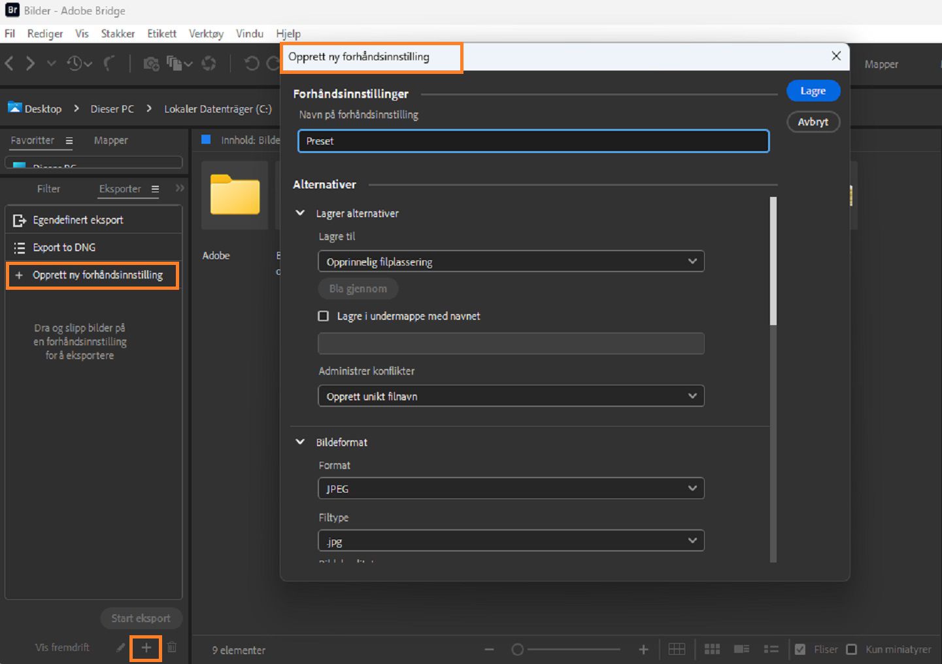
Task: Click the dialog vertical scrollbar
Action: [773, 261]
